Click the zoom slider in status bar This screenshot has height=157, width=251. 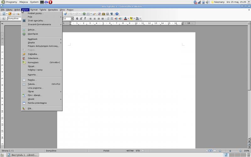231,151
